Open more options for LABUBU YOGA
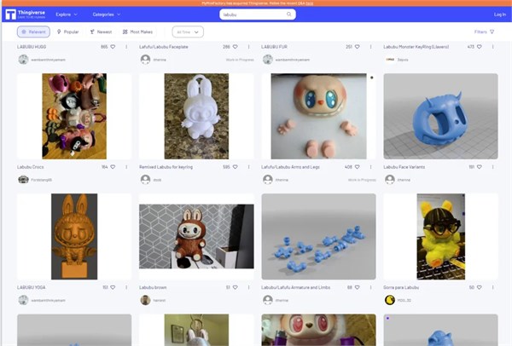 coord(126,287)
